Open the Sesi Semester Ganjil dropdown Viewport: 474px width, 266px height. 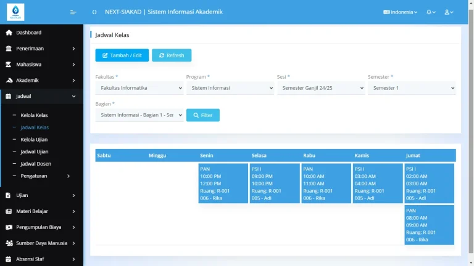click(321, 88)
